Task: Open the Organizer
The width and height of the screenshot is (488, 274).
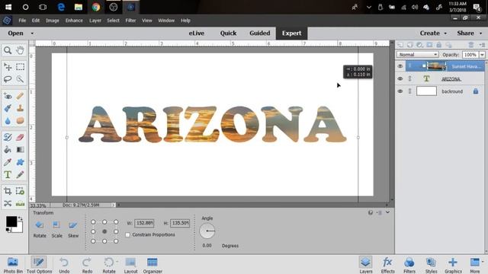Action: pos(152,265)
